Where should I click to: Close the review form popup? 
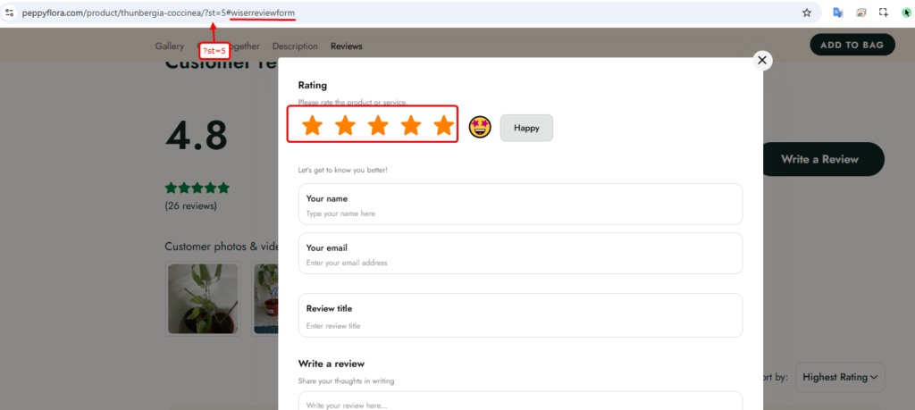[x=761, y=60]
